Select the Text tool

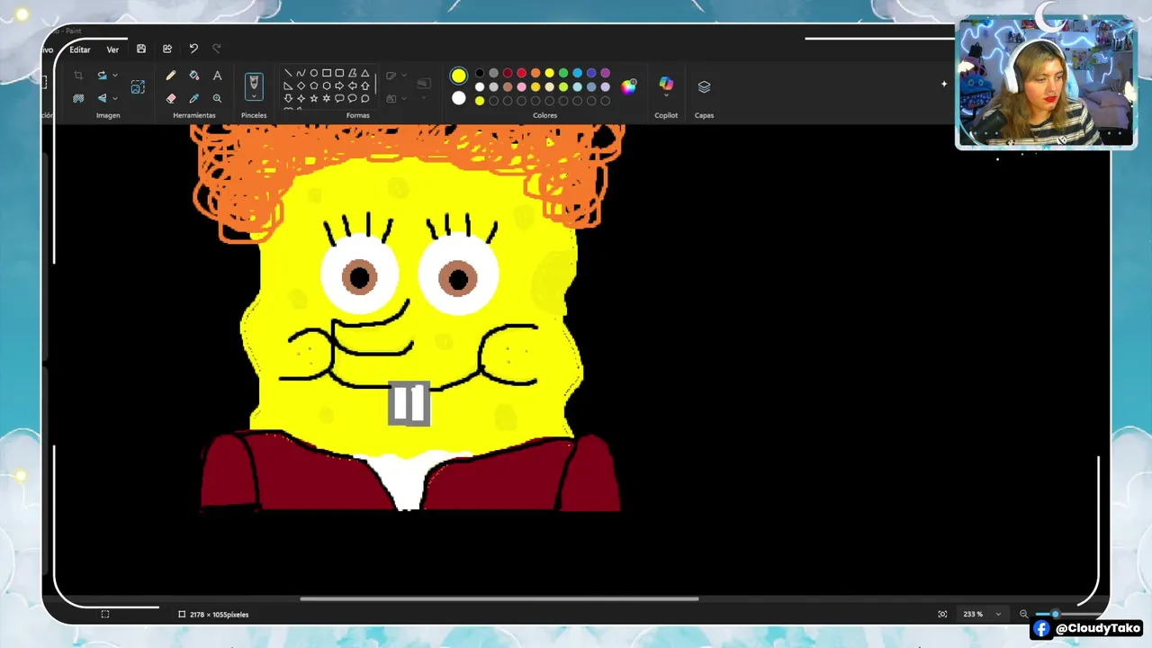point(217,76)
